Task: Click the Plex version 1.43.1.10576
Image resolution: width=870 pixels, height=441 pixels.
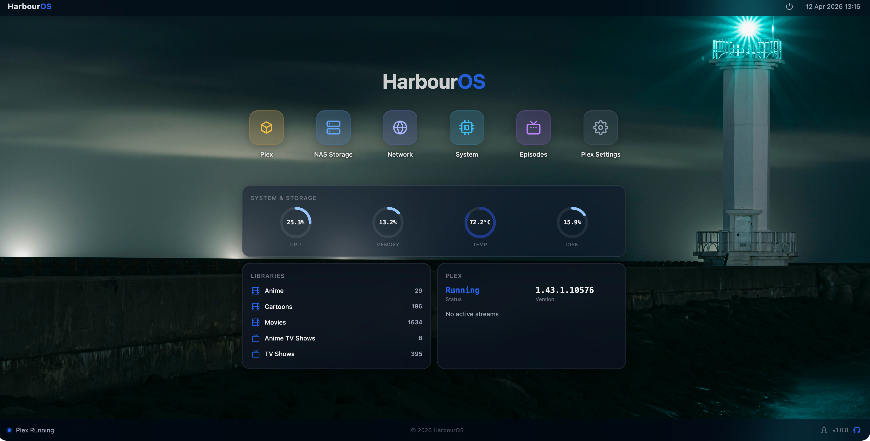Action: click(564, 290)
